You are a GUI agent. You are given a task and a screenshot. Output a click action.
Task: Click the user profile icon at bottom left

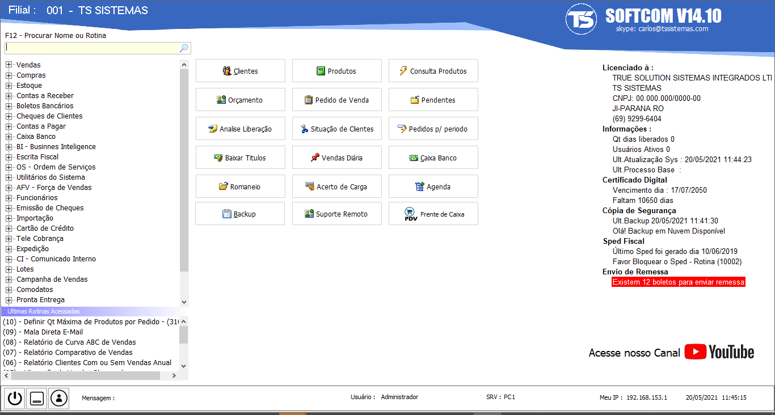pyautogui.click(x=58, y=398)
